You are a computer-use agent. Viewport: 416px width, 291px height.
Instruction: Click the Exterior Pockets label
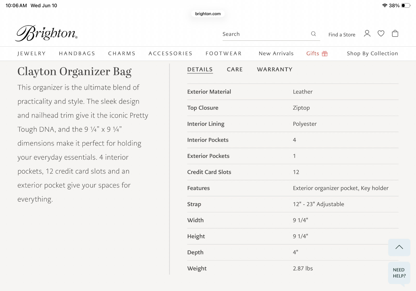(x=208, y=156)
